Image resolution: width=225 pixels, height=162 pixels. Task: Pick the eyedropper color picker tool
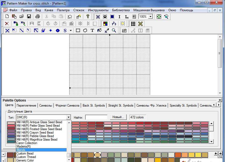[x=107, y=31]
